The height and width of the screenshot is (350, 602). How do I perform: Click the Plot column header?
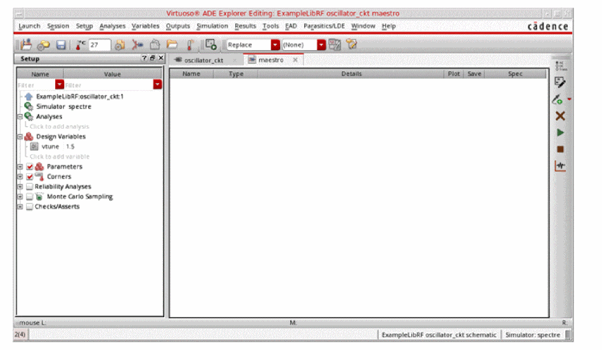pos(454,74)
